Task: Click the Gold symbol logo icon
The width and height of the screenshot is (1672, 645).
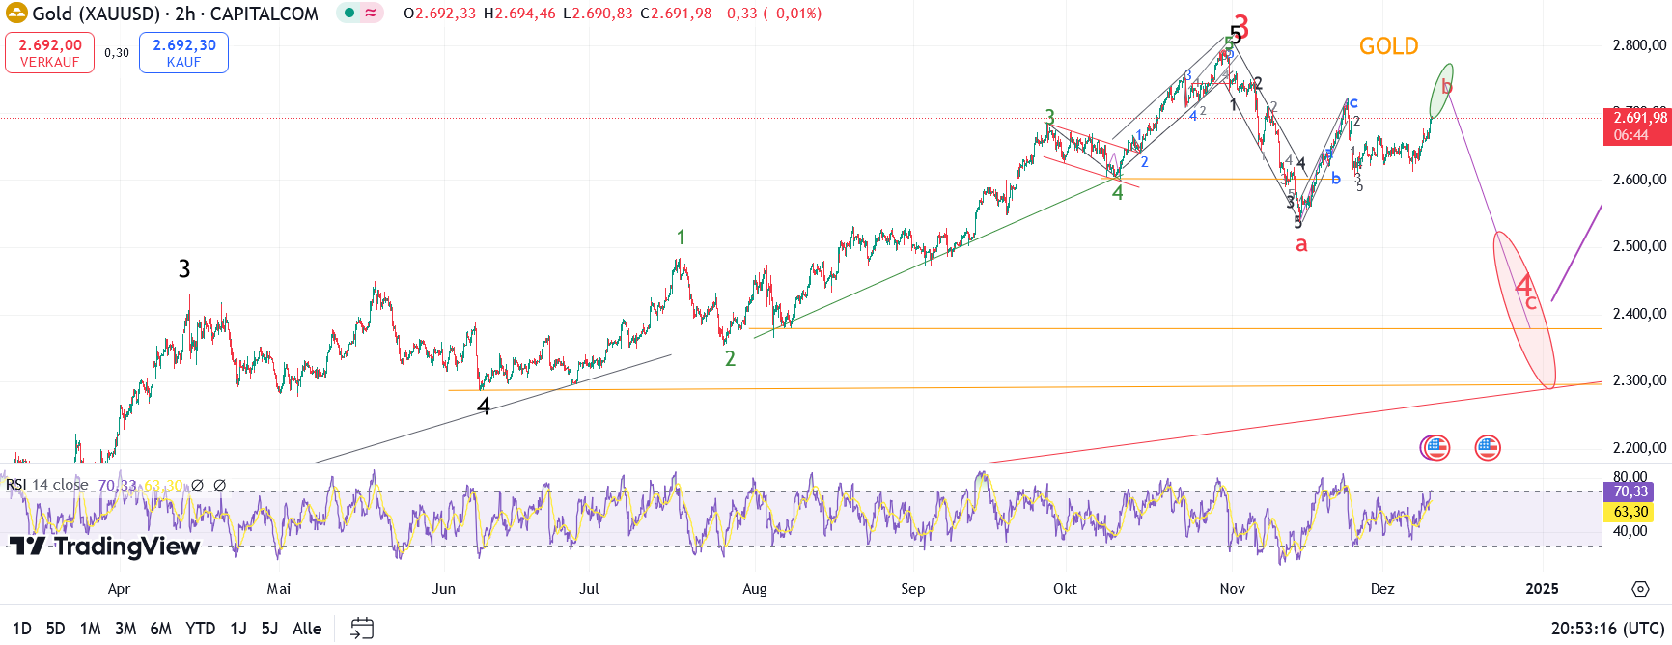Action: 16,14
